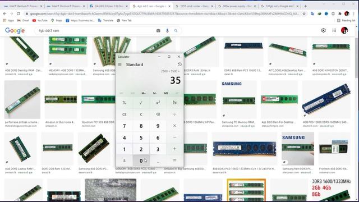Click the divide operator key
Screen dimensions: 359x202
click(x=174, y=114)
